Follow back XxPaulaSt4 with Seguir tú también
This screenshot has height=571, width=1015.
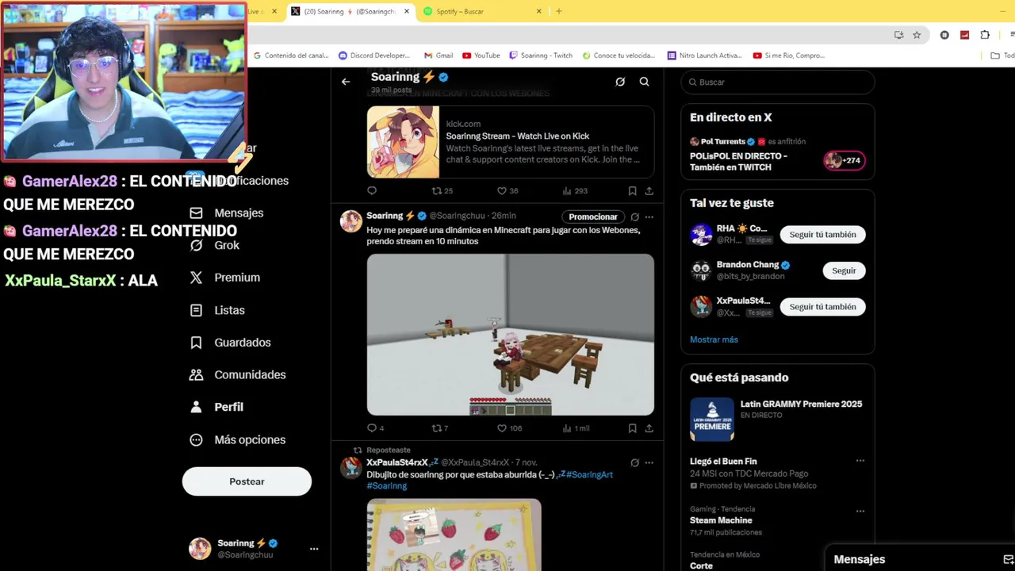point(822,307)
